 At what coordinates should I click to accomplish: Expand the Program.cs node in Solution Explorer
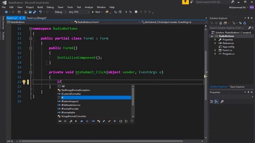[215, 54]
